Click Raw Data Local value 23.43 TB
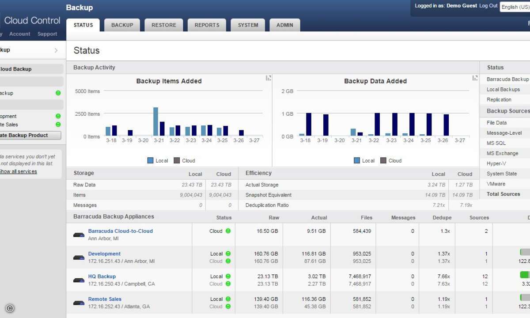Viewport: 530px width, 318px height. (192, 185)
